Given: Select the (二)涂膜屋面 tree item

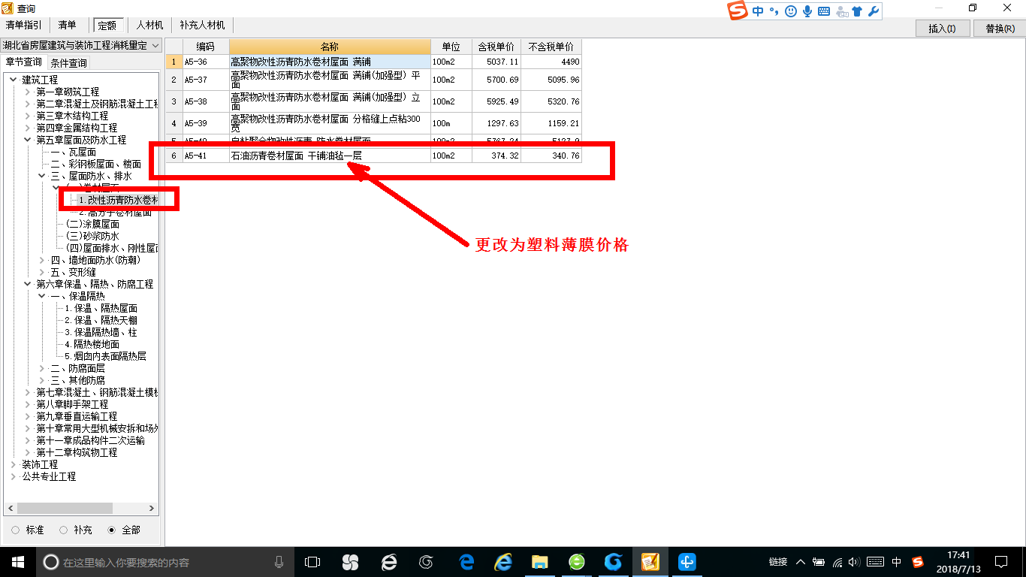Looking at the screenshot, I should coord(92,224).
